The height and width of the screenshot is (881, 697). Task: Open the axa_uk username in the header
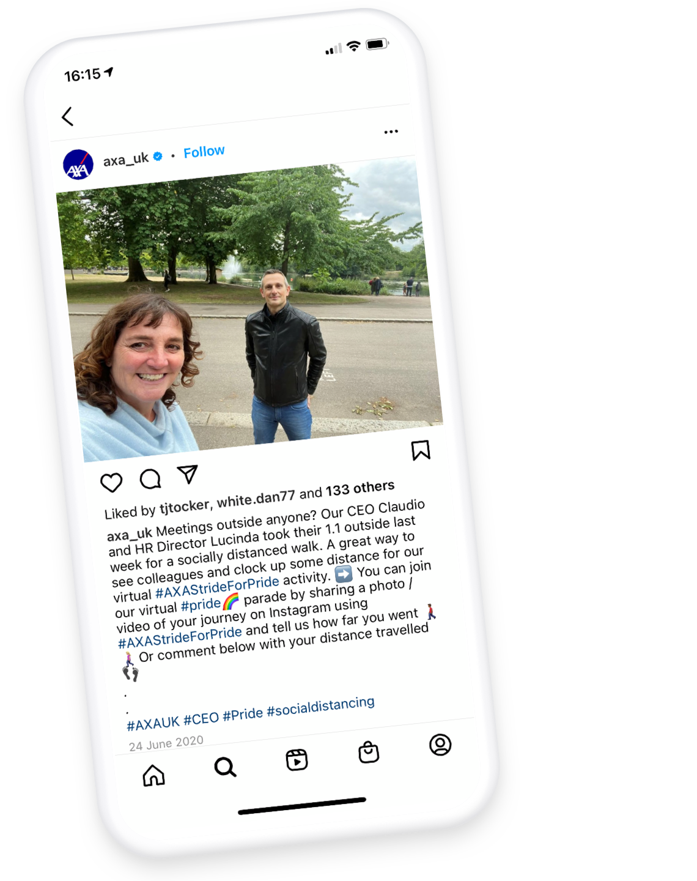coord(126,160)
